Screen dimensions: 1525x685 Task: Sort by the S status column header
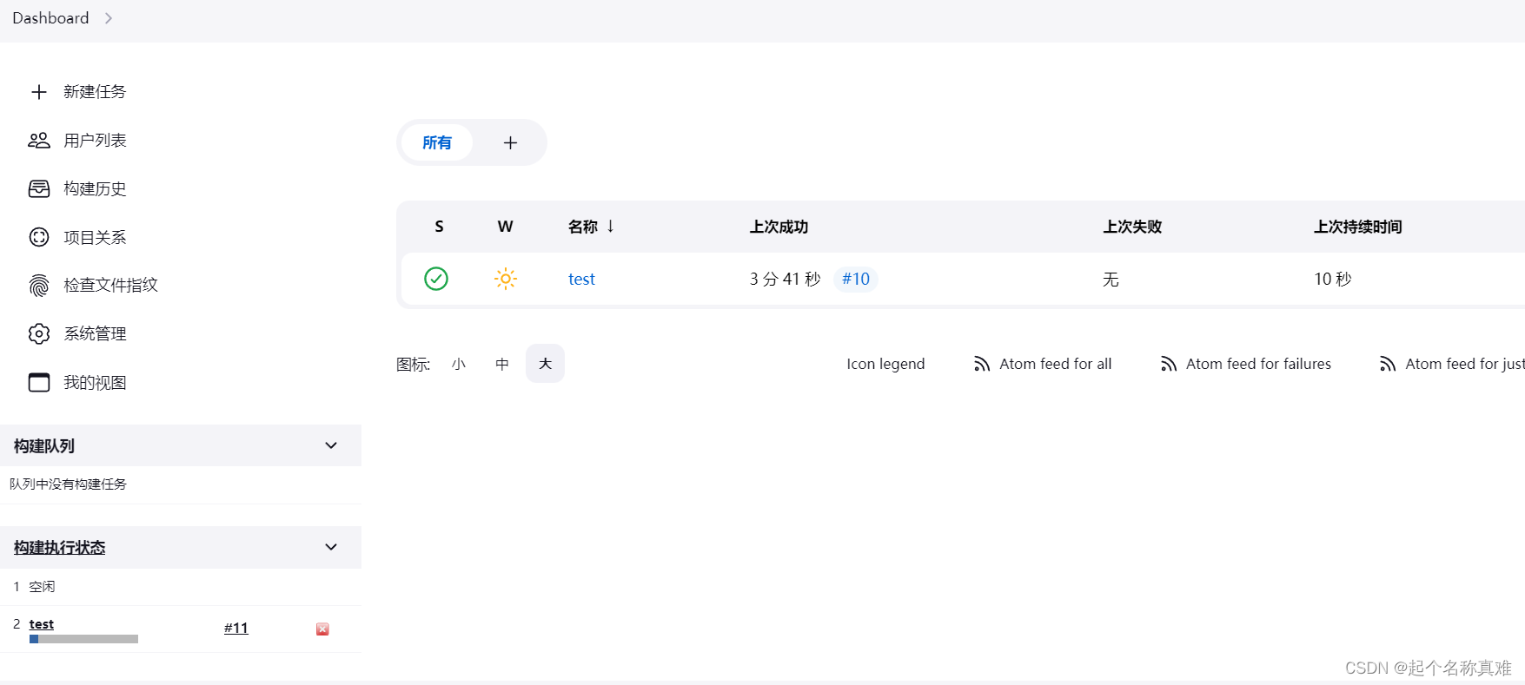point(439,227)
